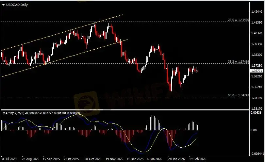Click the current price tag 1.36771
Image resolution: width=265 pixels, height=162 pixels.
coord(256,71)
